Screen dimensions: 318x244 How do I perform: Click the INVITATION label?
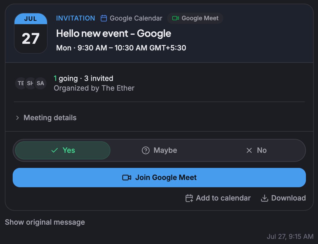[75, 18]
